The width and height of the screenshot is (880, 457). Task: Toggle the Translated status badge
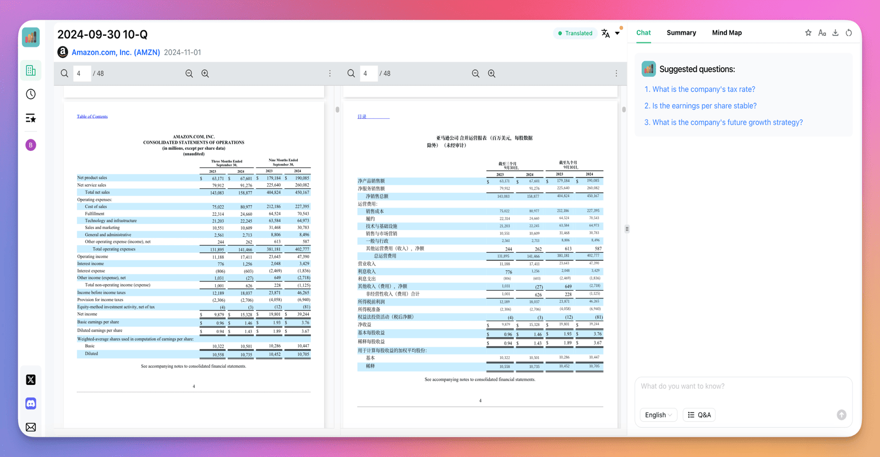(575, 33)
